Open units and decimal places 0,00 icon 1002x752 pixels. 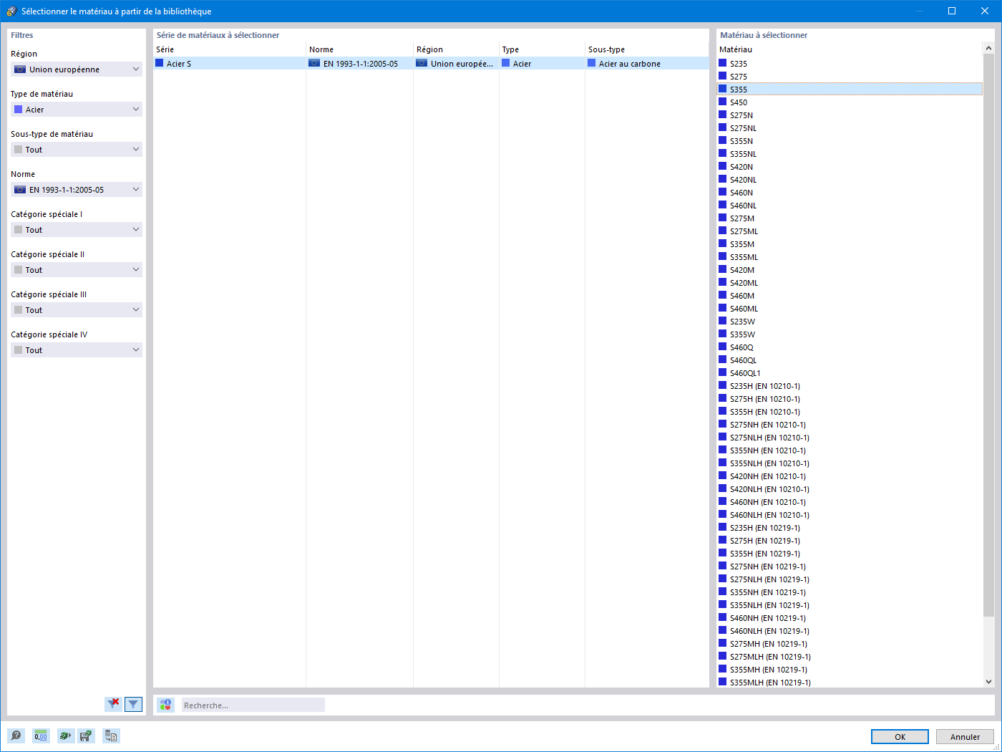41,736
